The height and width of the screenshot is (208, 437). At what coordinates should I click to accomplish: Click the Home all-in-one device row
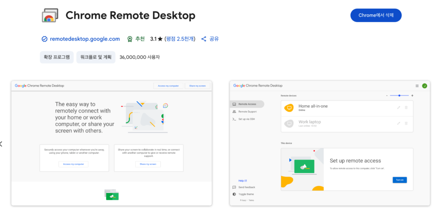(x=347, y=108)
